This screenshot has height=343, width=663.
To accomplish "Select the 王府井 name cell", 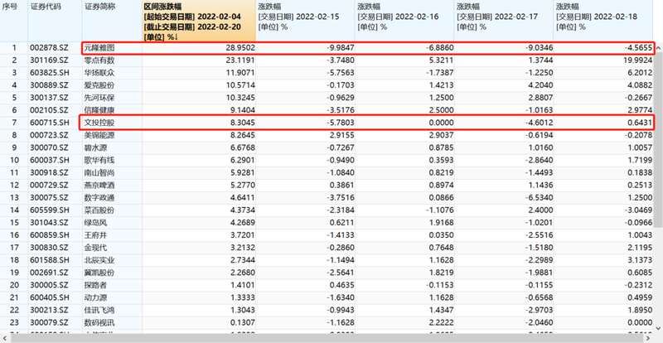I will coord(95,235).
